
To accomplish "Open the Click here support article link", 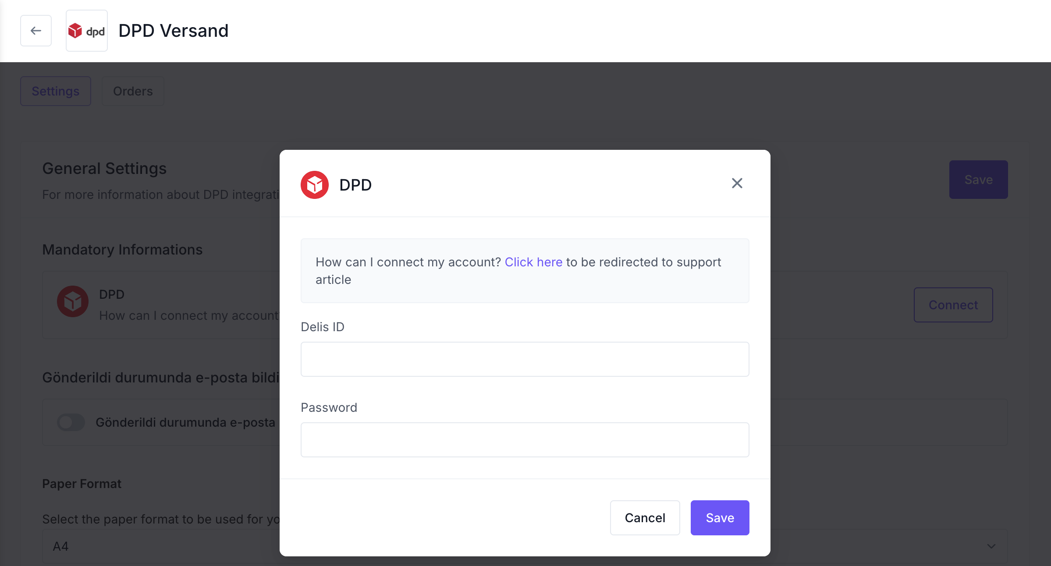I will coord(533,262).
